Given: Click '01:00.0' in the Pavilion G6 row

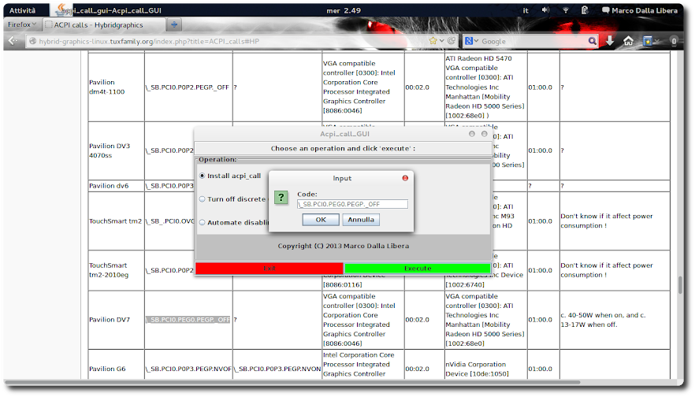Looking at the screenshot, I should [x=540, y=369].
